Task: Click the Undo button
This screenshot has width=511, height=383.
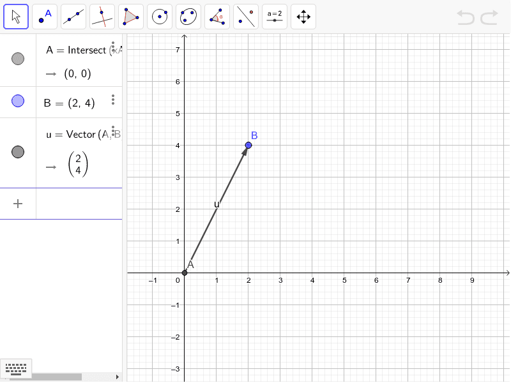Action: tap(466, 17)
